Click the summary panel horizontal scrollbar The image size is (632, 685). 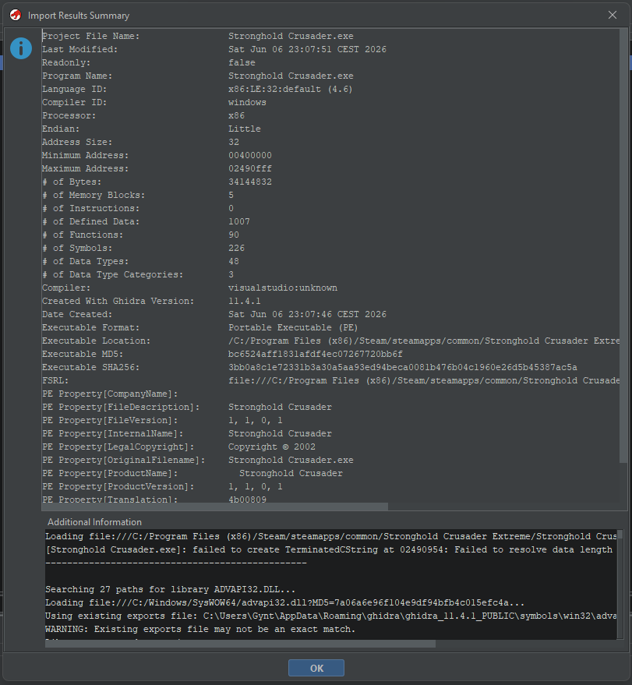pos(214,507)
